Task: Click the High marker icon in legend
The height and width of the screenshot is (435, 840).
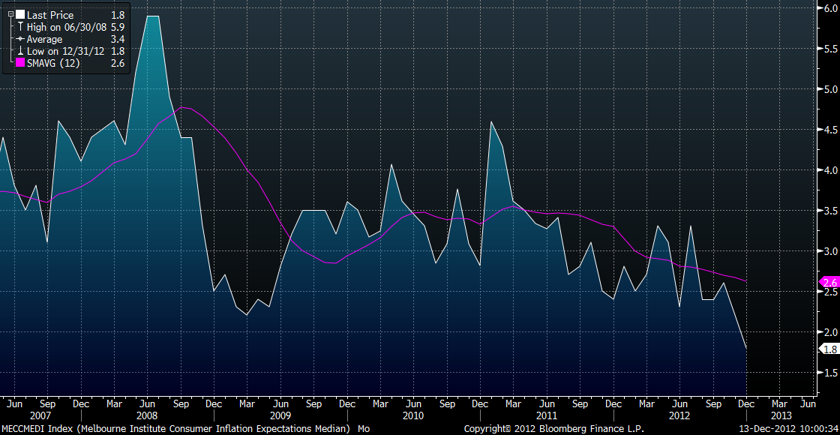Action: pos(20,27)
